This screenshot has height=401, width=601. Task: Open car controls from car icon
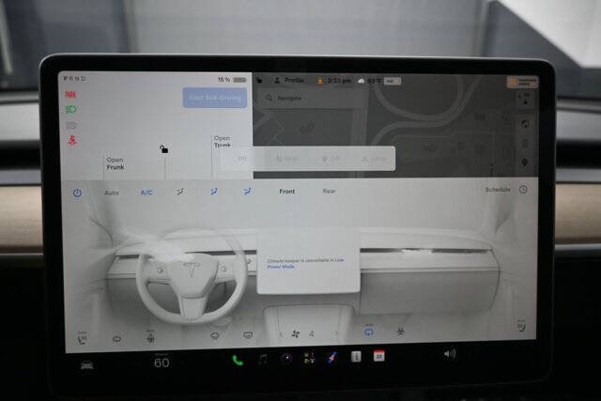pos(87,365)
